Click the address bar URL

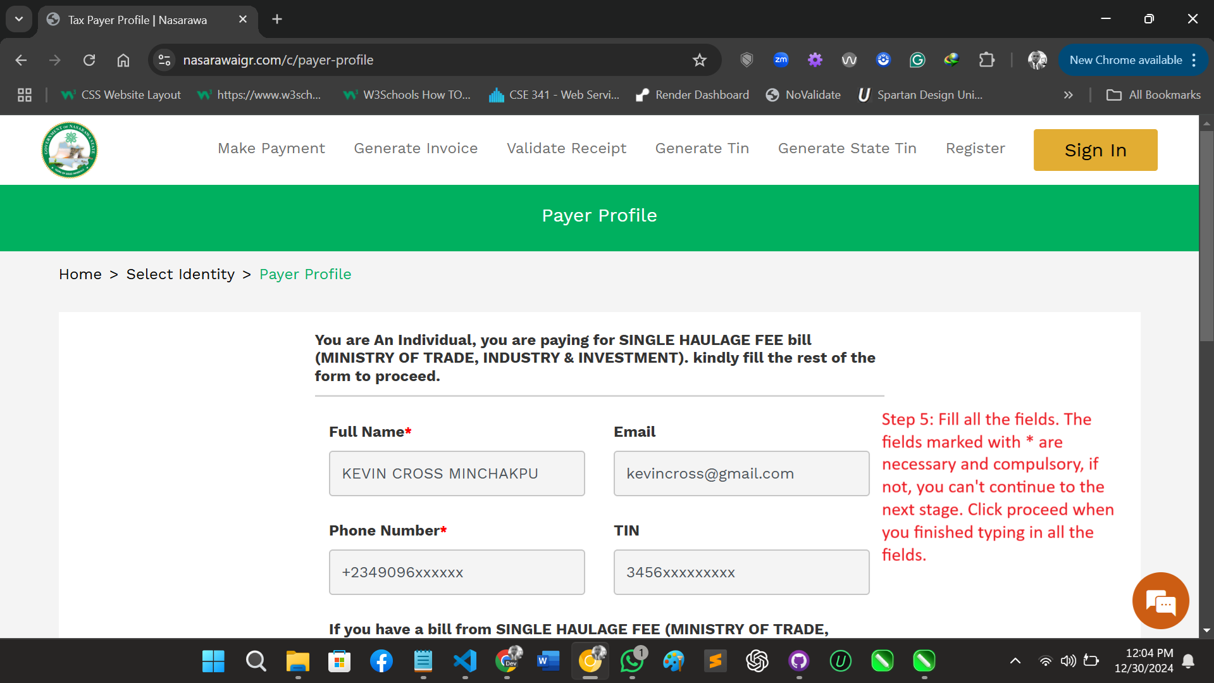(x=278, y=60)
